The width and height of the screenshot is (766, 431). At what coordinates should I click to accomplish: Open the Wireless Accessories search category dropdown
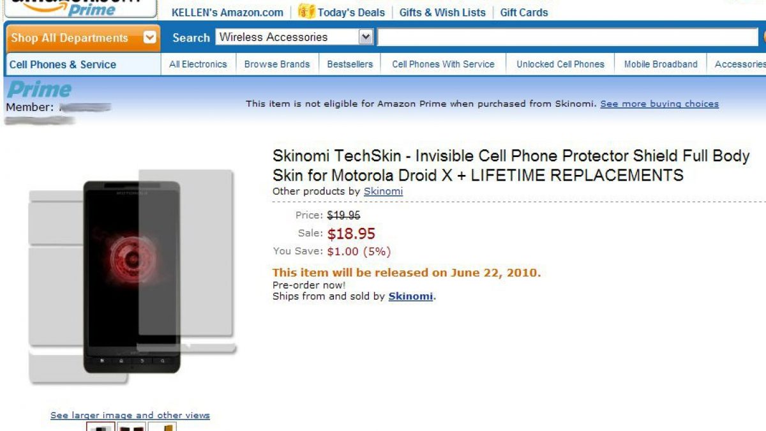pyautogui.click(x=366, y=37)
